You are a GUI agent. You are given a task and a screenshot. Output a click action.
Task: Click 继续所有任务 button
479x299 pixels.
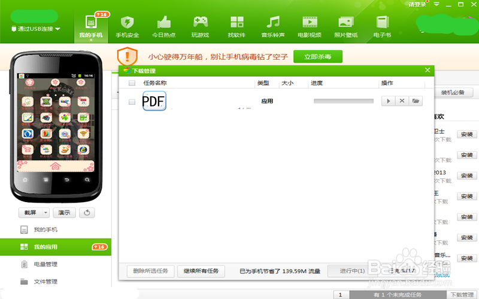click(x=201, y=271)
